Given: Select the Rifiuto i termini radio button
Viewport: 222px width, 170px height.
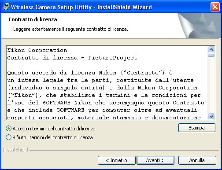Looking at the screenshot, I should 9,137.
